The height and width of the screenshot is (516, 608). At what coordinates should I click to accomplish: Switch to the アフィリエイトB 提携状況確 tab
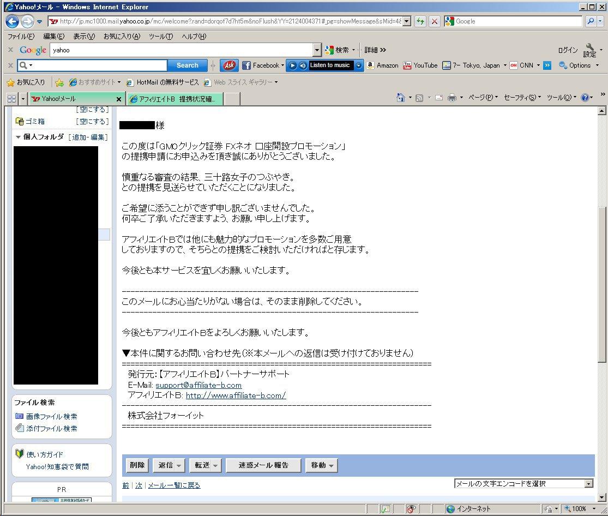[x=176, y=99]
